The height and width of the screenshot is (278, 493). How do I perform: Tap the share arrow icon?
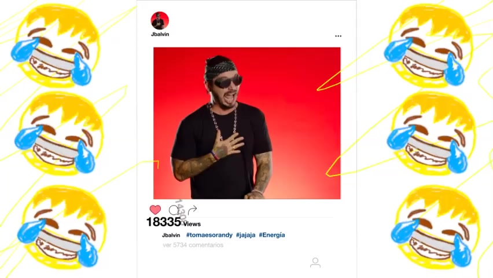point(192,210)
